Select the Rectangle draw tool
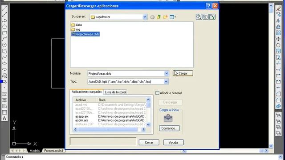The width and height of the screenshot is (285, 160). click(4, 33)
